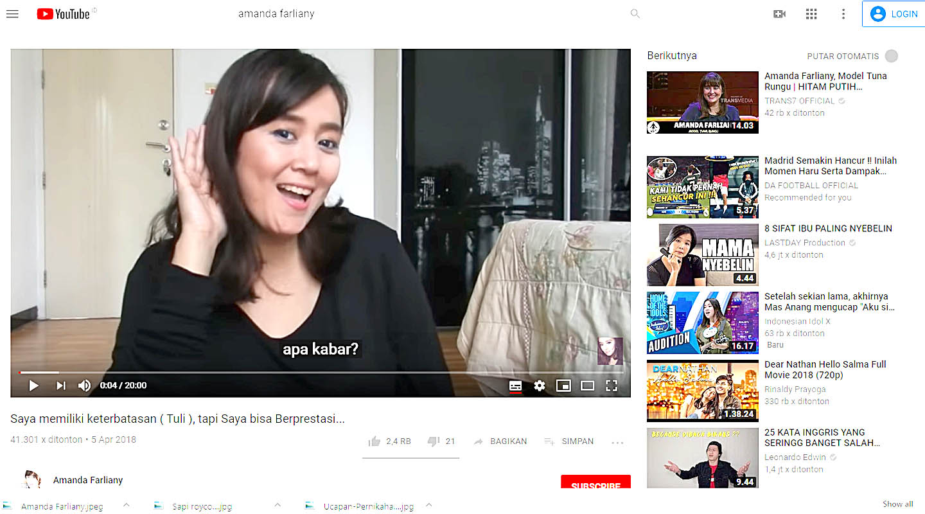
Task: Open the three-dot settings menu in header
Action: pos(843,14)
